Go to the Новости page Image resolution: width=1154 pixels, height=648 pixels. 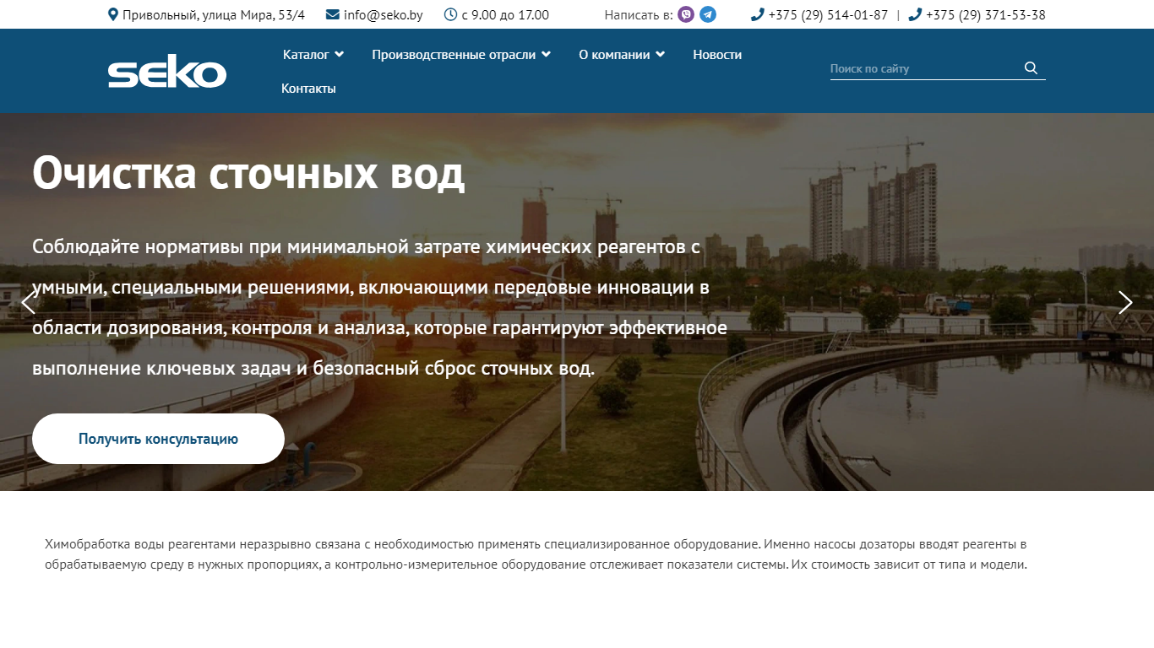pos(717,54)
